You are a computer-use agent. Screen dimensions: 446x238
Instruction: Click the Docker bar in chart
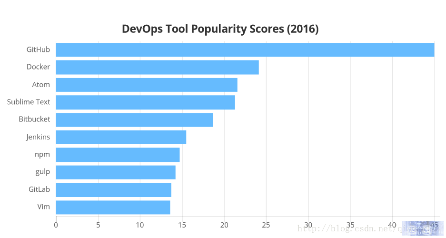coord(157,67)
